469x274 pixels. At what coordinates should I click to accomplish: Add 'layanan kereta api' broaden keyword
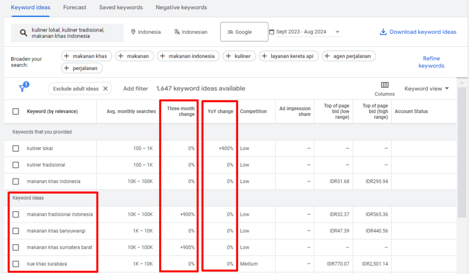[289, 56]
